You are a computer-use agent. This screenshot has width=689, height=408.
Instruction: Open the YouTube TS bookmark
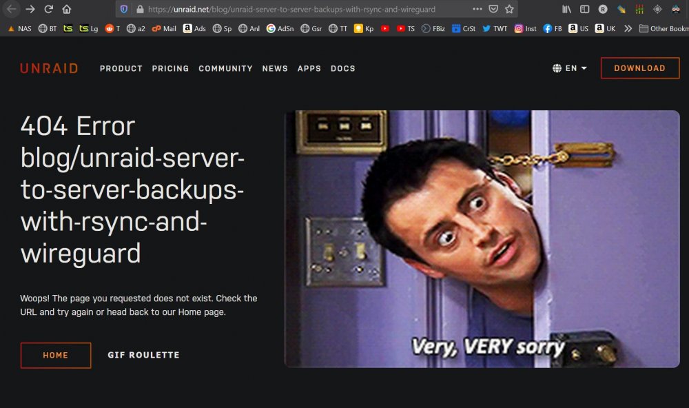click(405, 28)
